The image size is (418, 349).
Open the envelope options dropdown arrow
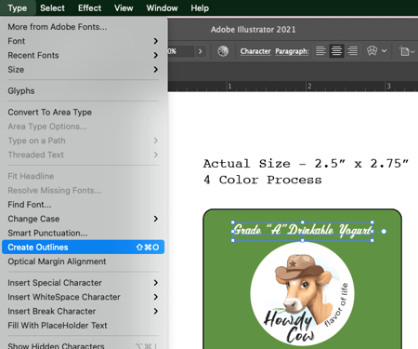pos(384,50)
